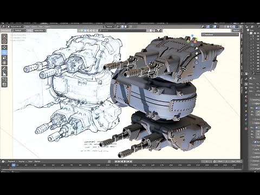
Task: Select the 3D Cursor tool
Action: point(4,41)
